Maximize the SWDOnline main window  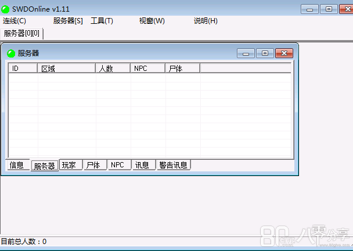click(x=329, y=9)
